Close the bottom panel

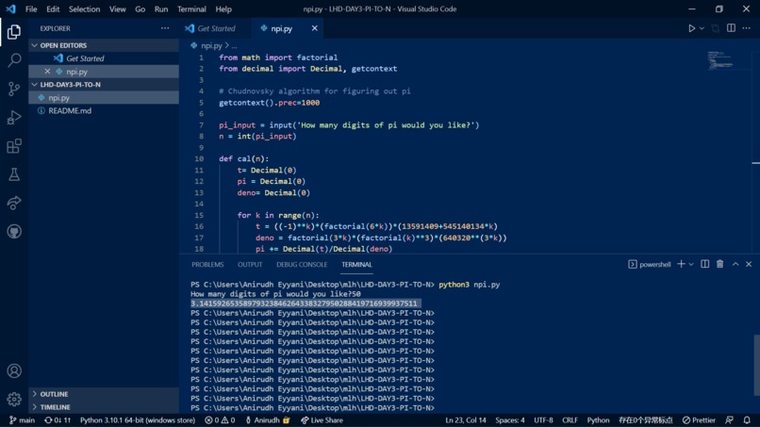[749, 264]
